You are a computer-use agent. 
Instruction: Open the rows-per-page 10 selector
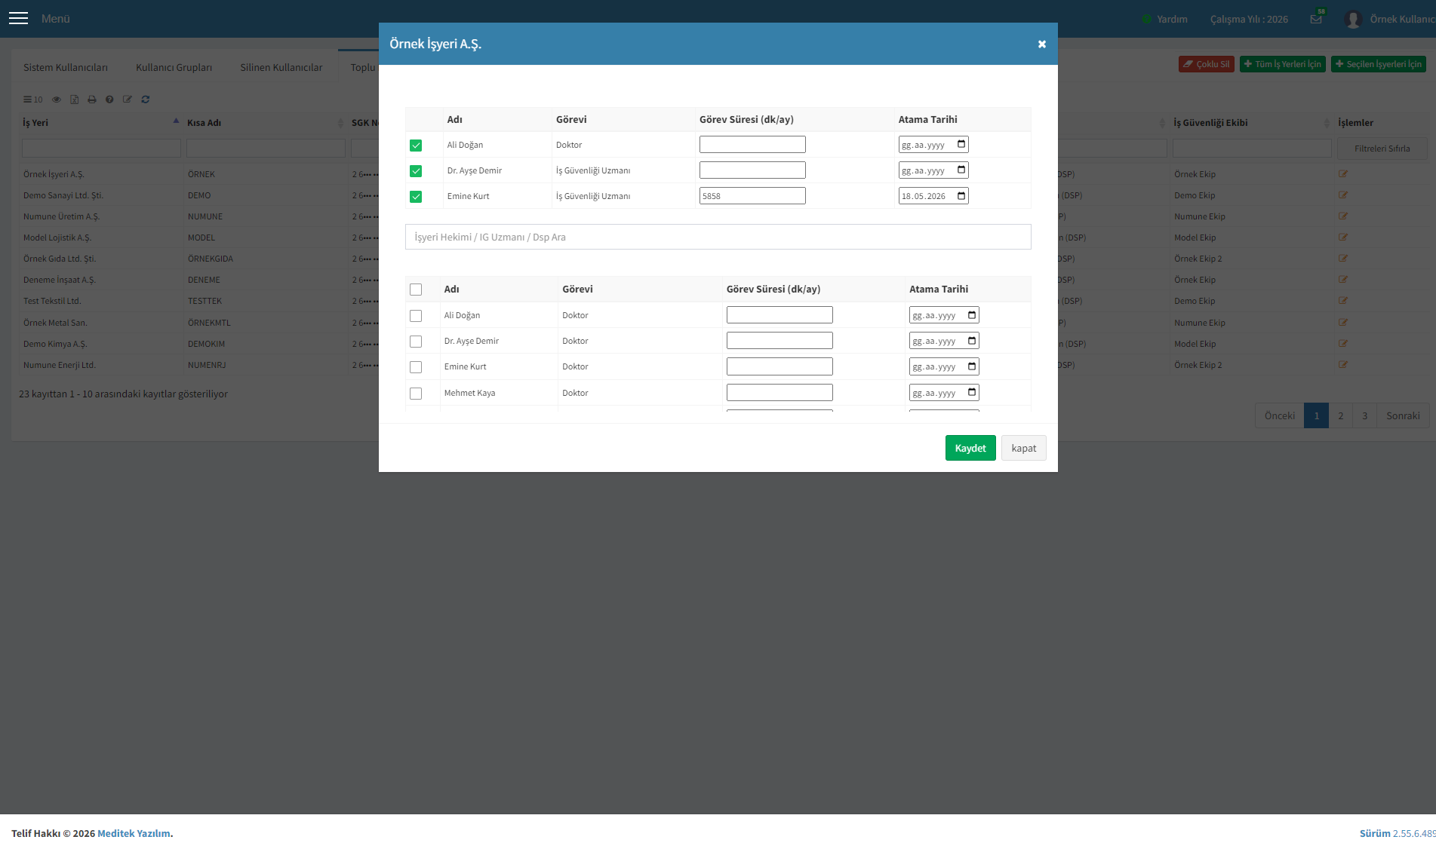pos(32,100)
